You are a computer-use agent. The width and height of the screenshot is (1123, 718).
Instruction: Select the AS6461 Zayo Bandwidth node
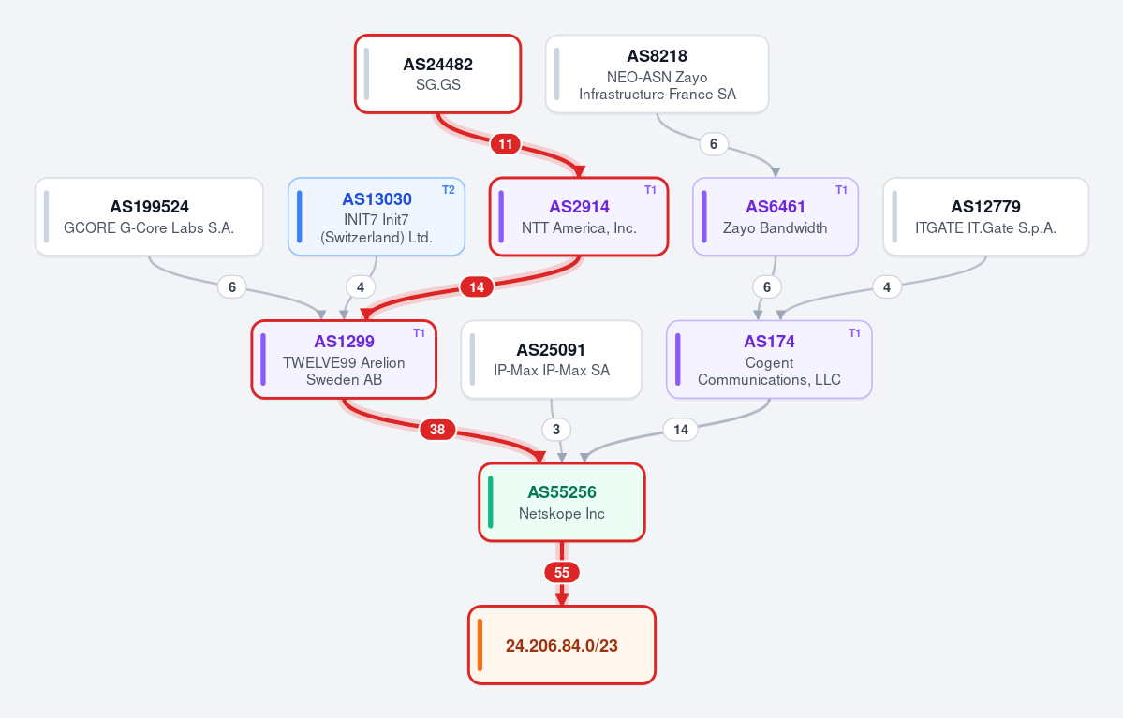click(775, 217)
